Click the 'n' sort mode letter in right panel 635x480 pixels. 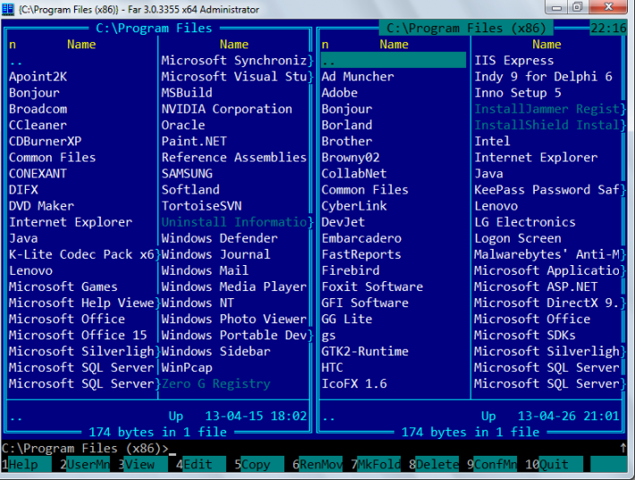pyautogui.click(x=326, y=44)
